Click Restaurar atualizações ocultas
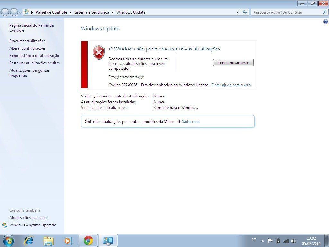The height and width of the screenshot is (247, 329). coord(34,63)
